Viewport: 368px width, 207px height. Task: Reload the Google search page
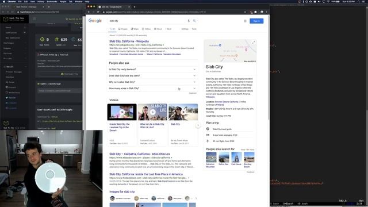point(98,11)
